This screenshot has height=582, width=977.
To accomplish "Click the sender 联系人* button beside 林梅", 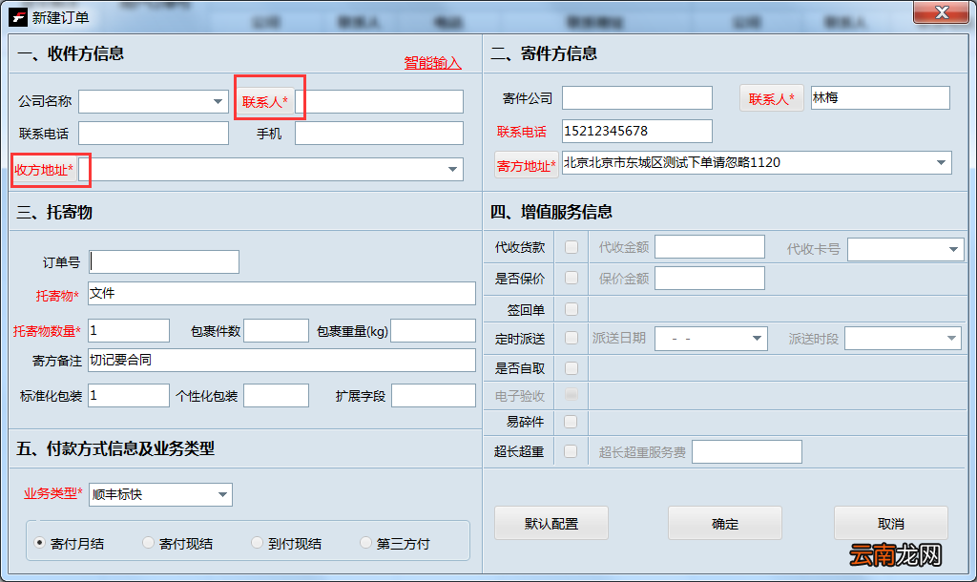I will tap(771, 98).
